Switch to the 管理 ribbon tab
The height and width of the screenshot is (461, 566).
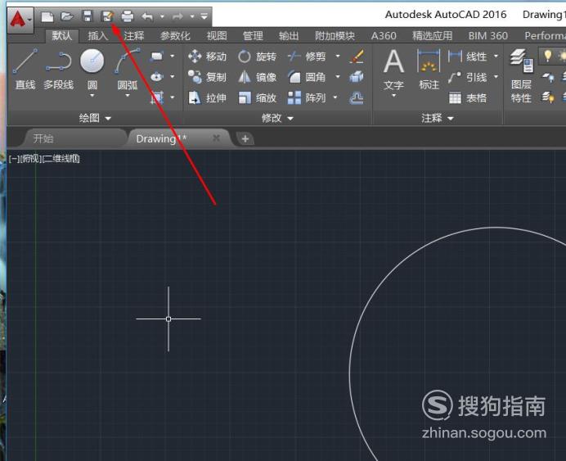click(x=253, y=36)
